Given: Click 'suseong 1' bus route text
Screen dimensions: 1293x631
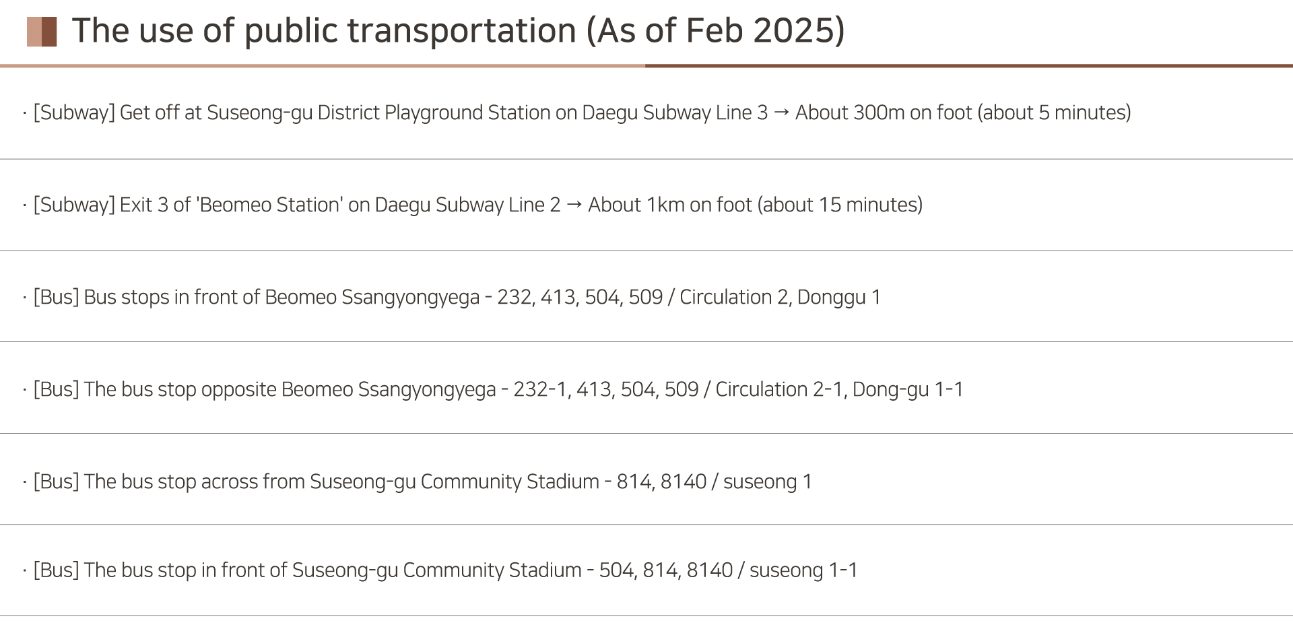Looking at the screenshot, I should (x=768, y=482).
